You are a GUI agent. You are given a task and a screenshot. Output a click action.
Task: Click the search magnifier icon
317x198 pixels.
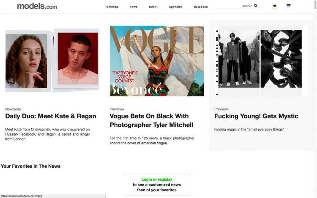coord(256,5)
